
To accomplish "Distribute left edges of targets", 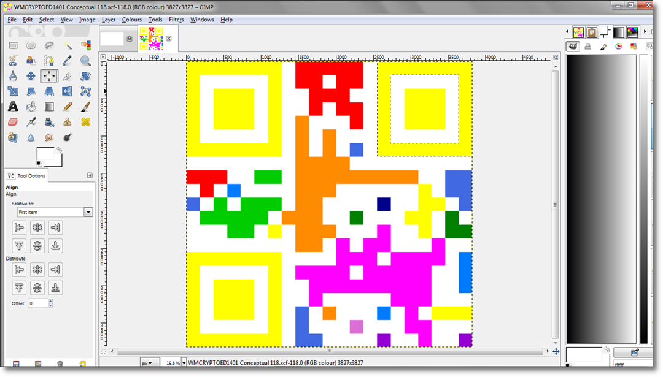I will (19, 269).
